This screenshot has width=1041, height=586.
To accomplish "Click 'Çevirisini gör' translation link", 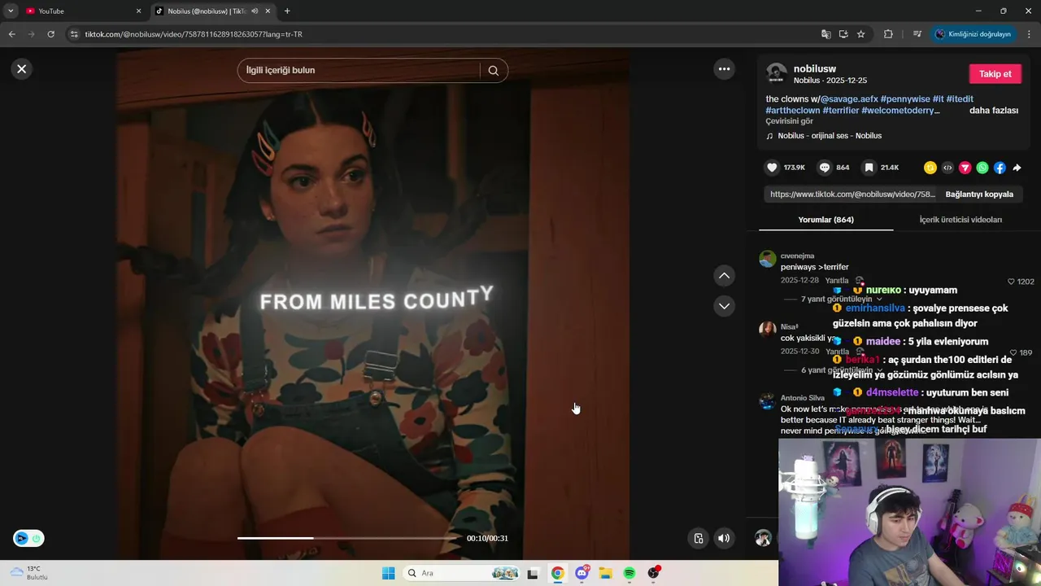I will pyautogui.click(x=789, y=121).
